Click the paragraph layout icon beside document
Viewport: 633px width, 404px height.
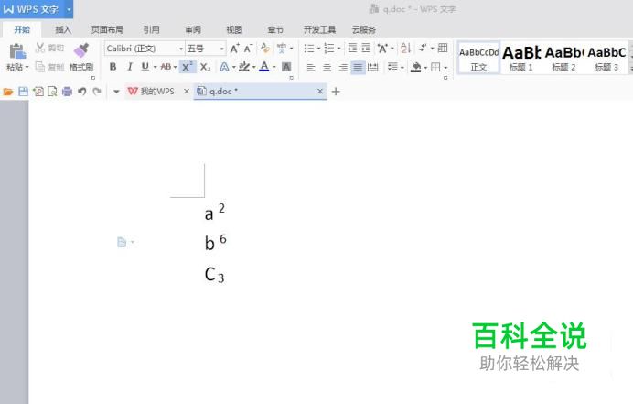point(122,242)
